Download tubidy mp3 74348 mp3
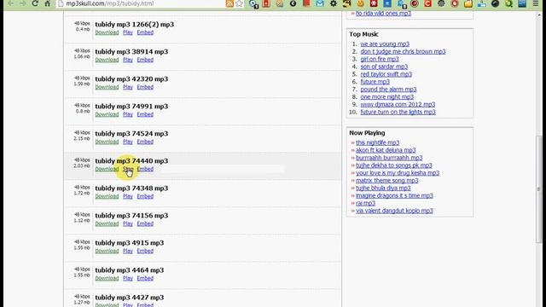Viewport: 546px width, 307px height. 107,196
